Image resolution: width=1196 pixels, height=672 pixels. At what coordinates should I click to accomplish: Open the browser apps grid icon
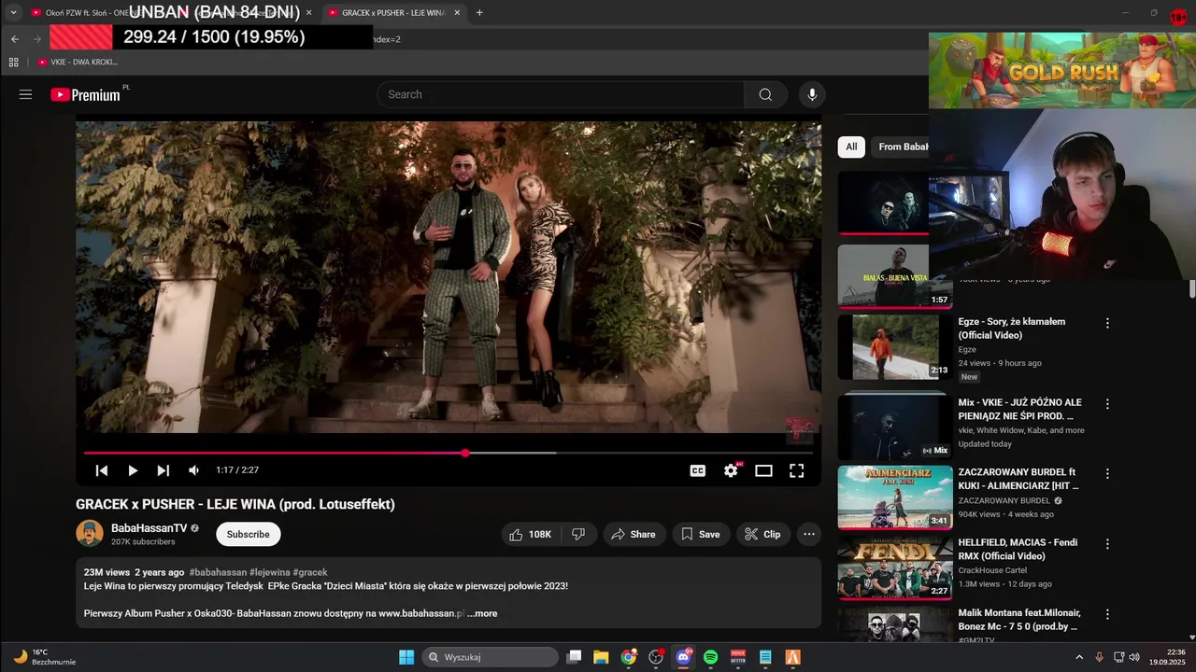click(x=13, y=63)
